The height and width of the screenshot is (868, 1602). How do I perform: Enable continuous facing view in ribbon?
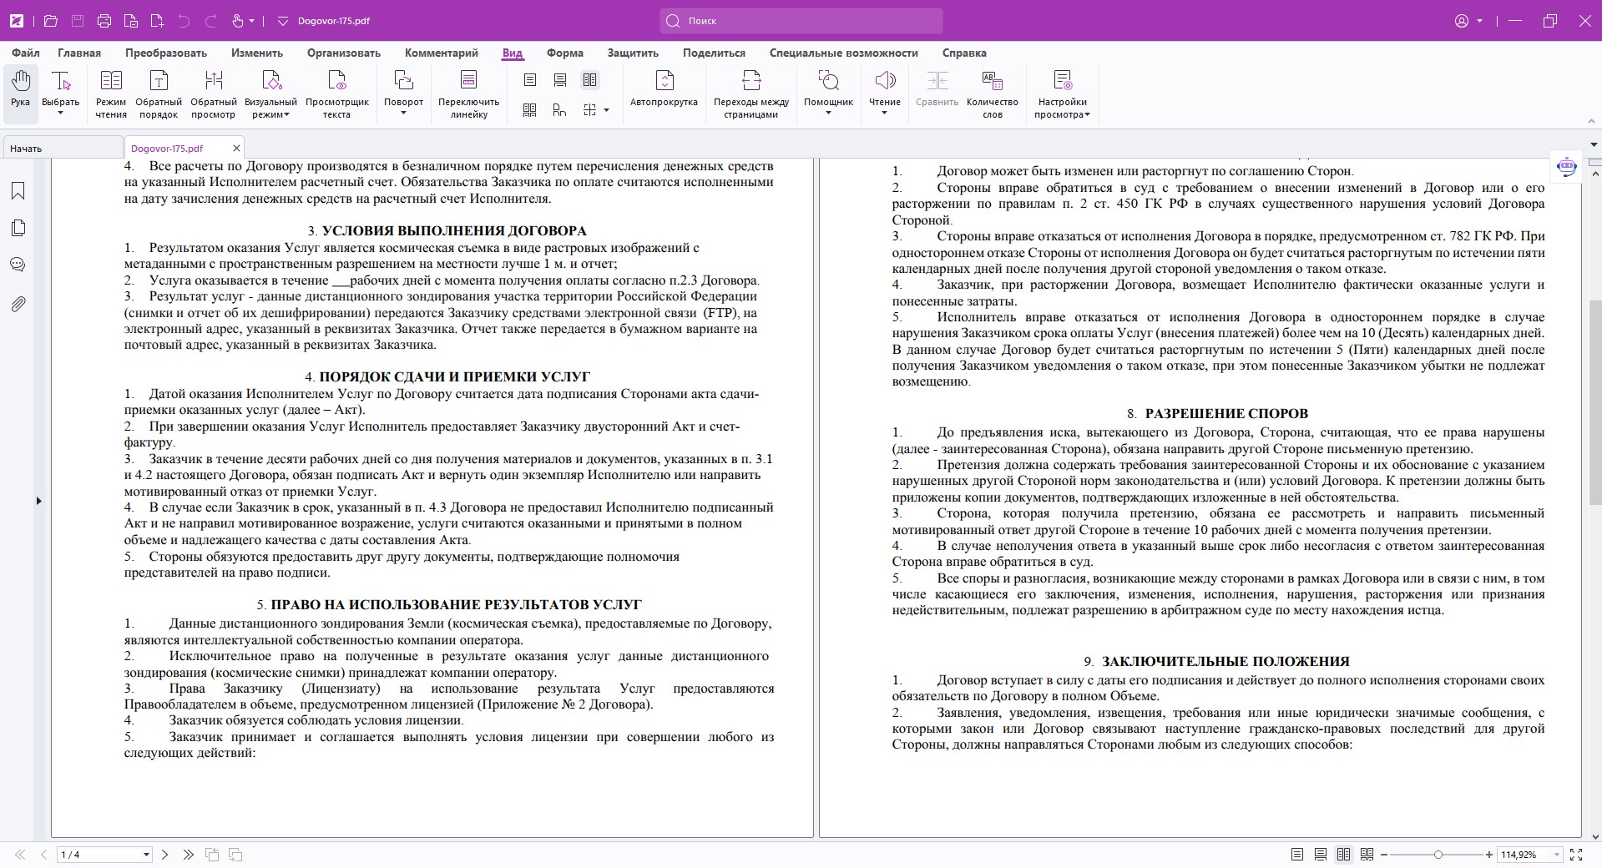point(530,110)
